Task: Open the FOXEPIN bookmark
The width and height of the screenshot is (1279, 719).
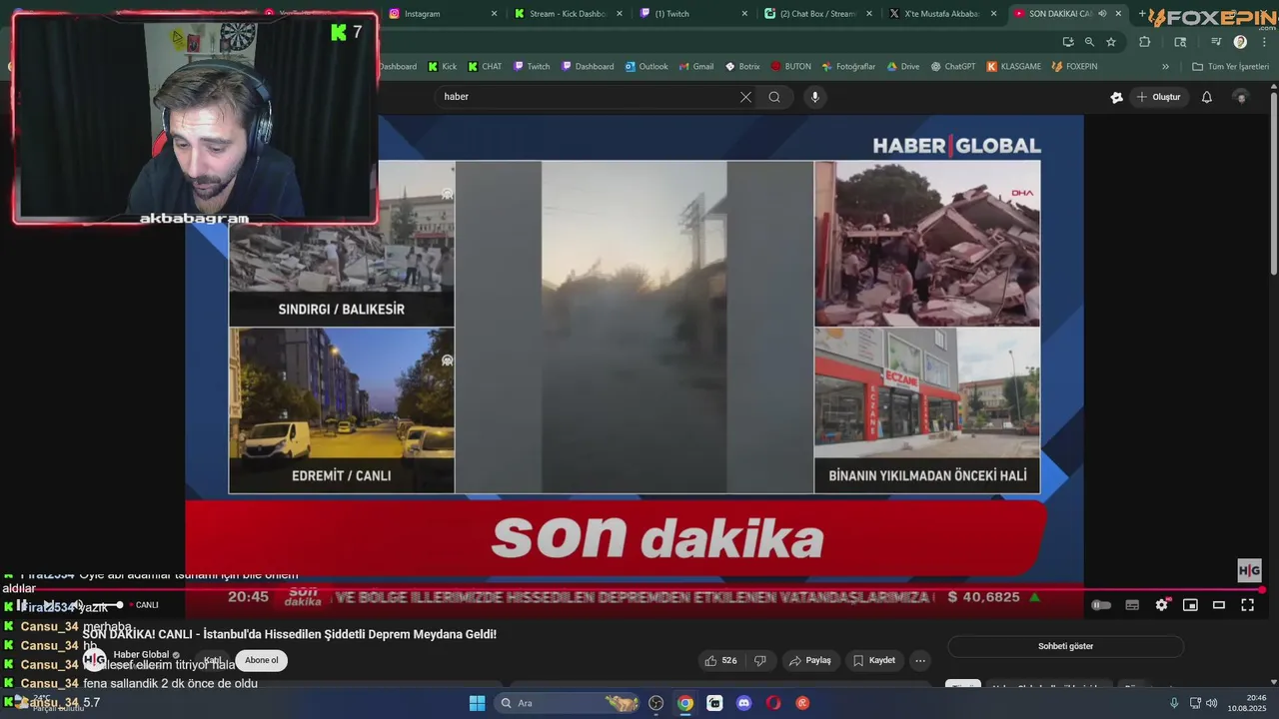Action: (1074, 67)
